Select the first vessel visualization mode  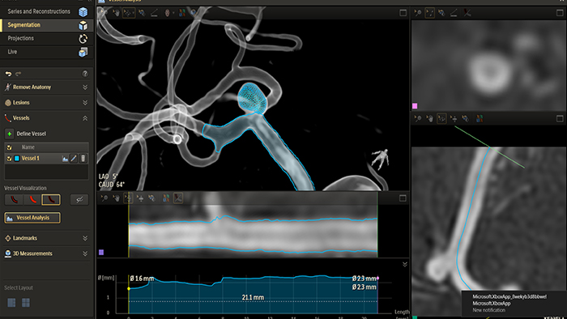(x=14, y=199)
